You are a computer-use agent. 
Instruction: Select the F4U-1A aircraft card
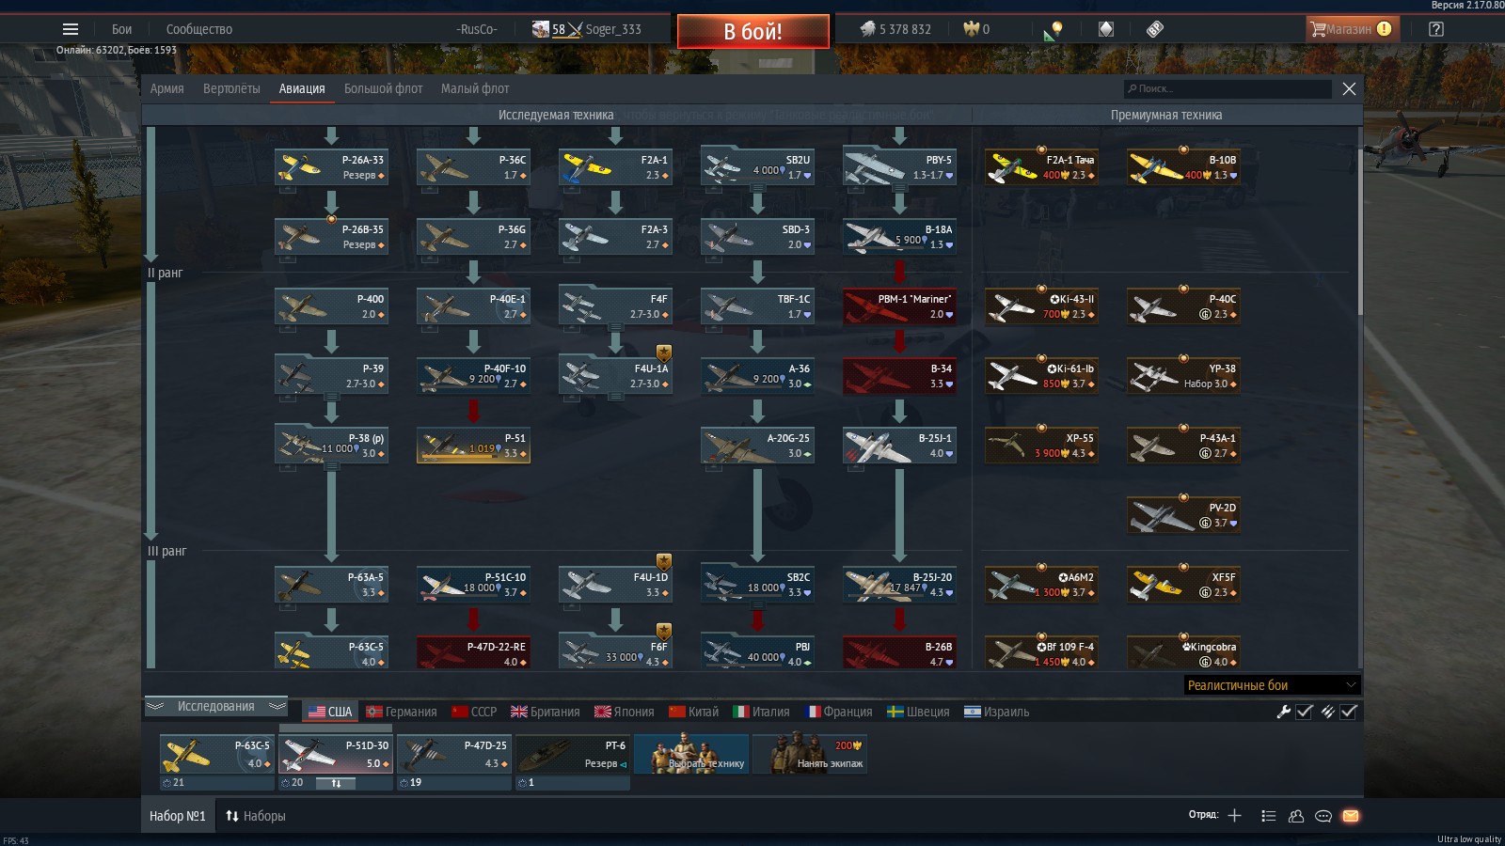coord(615,375)
